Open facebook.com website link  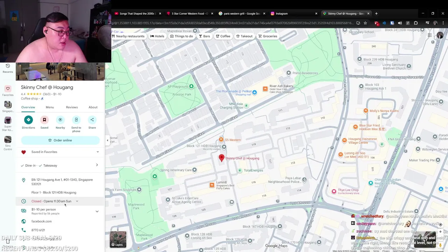(41, 221)
